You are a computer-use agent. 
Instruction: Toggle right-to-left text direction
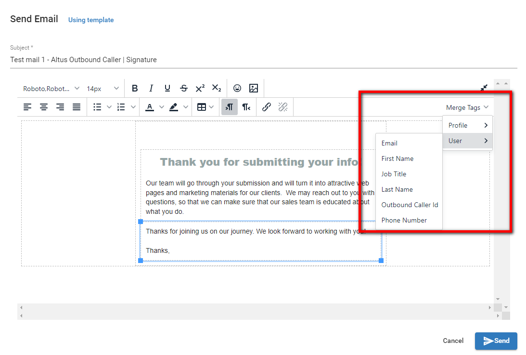pyautogui.click(x=246, y=107)
